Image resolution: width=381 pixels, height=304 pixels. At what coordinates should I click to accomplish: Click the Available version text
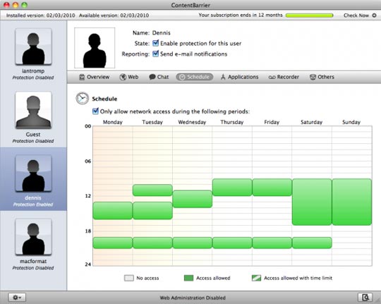click(114, 16)
